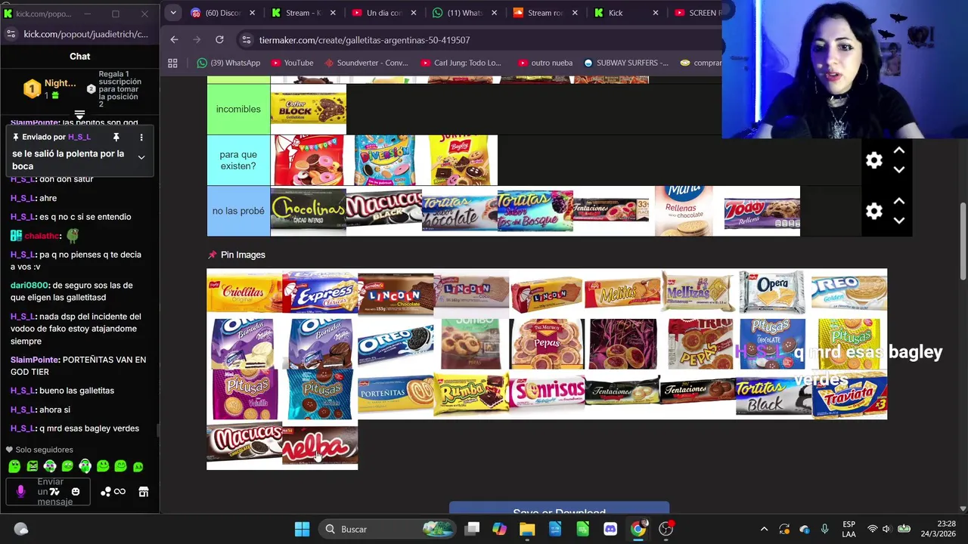Switch to the Discord browser tab

pos(223,13)
